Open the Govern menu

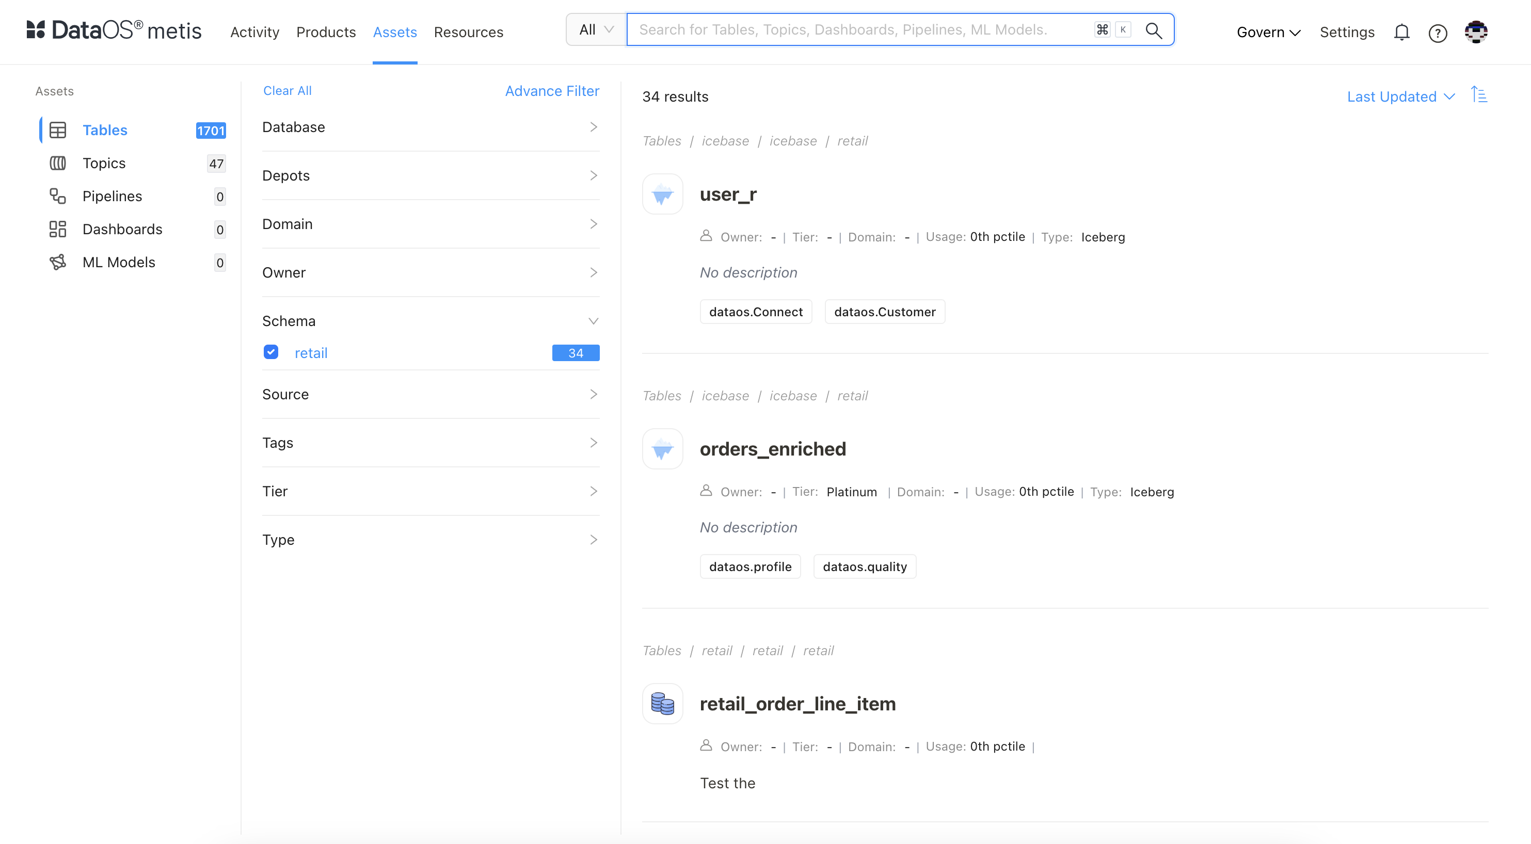(x=1266, y=31)
